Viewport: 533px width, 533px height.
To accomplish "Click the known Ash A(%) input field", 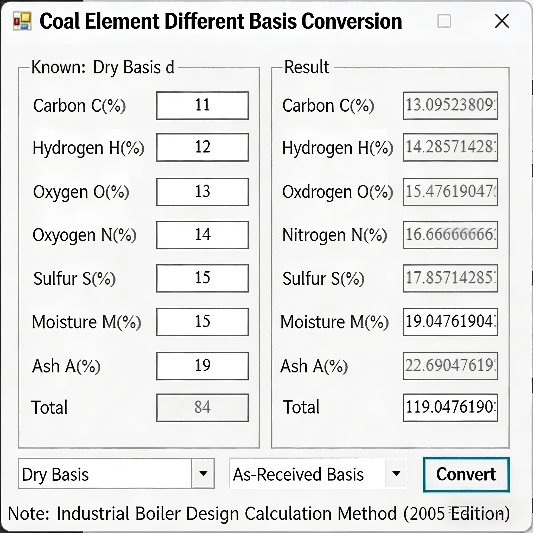I will point(202,366).
